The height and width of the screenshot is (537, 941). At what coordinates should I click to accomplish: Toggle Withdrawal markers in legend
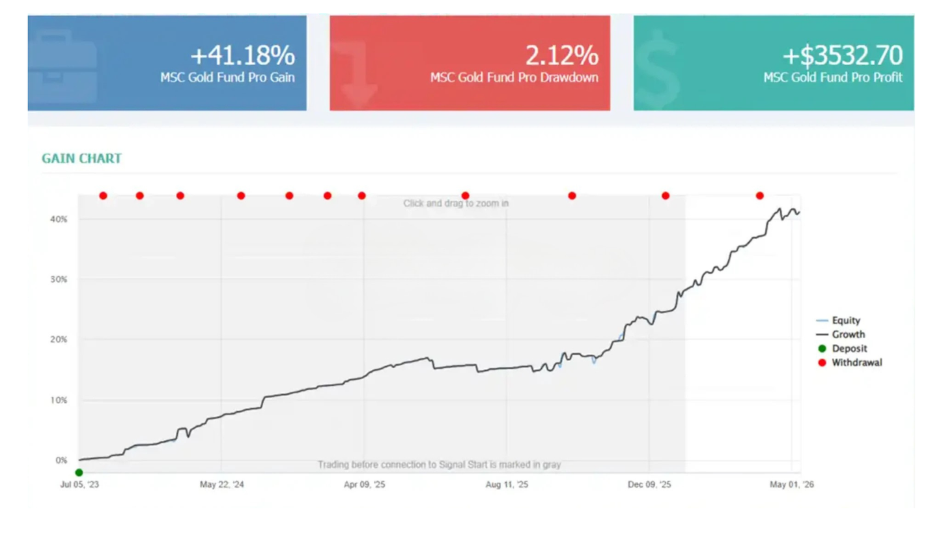849,362
